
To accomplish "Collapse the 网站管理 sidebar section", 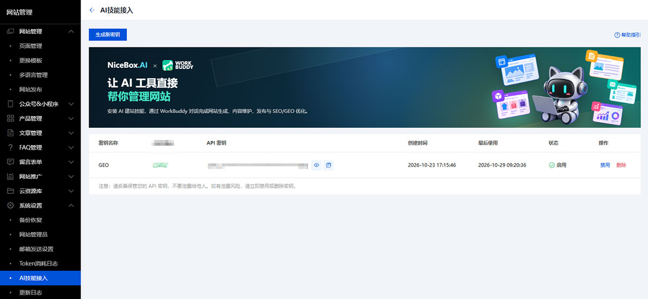I will click(x=71, y=32).
